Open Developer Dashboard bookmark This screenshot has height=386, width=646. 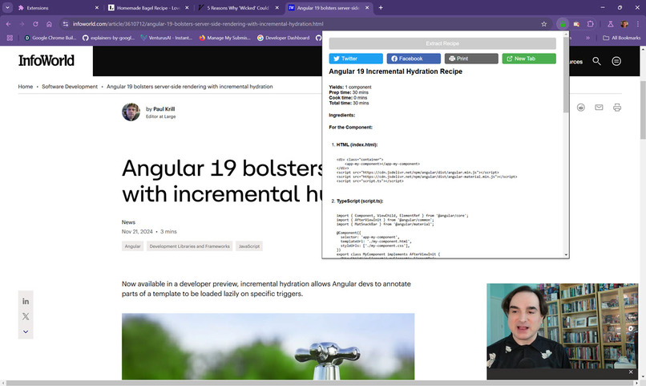(283, 38)
